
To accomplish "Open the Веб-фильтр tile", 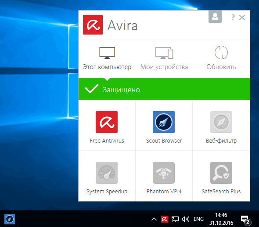I will pos(221,126).
